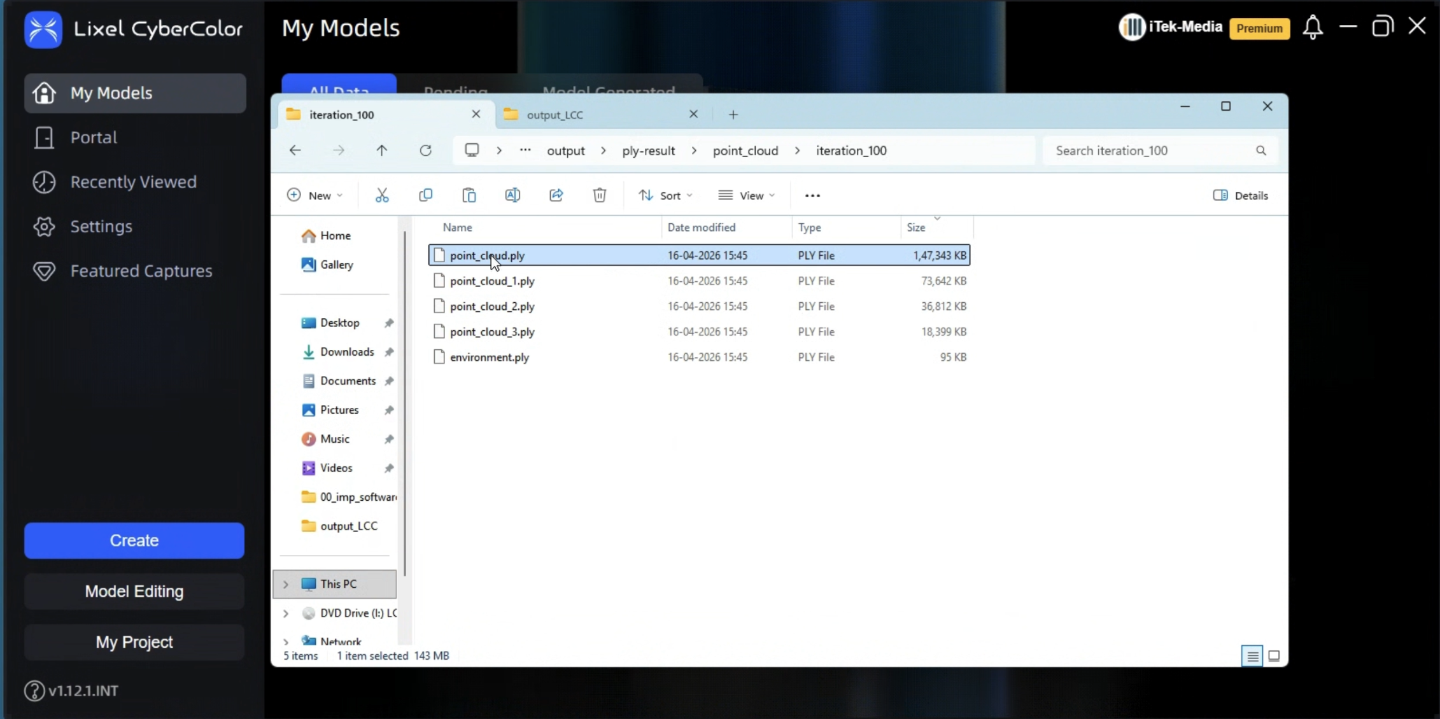Open Recently Viewed in the sidebar

point(133,182)
